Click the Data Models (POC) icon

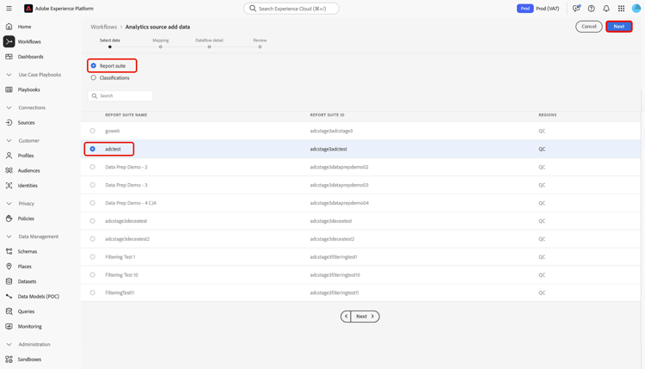[x=9, y=296]
